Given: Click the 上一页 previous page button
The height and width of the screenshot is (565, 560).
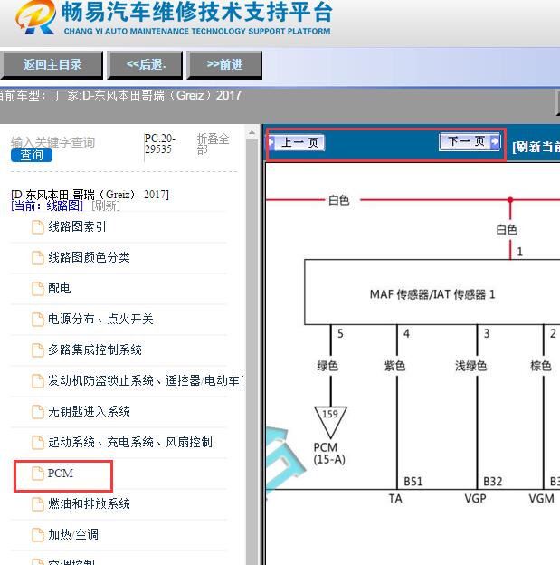Looking at the screenshot, I should coord(298,142).
